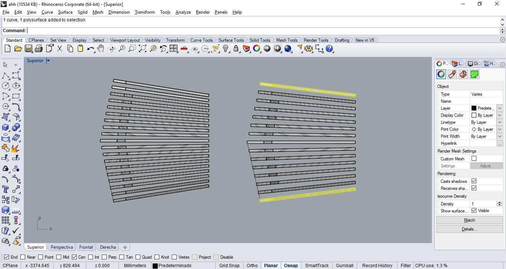The width and height of the screenshot is (506, 269).
Task: Switch to the Perspectiva viewport tab
Action: tap(61, 247)
